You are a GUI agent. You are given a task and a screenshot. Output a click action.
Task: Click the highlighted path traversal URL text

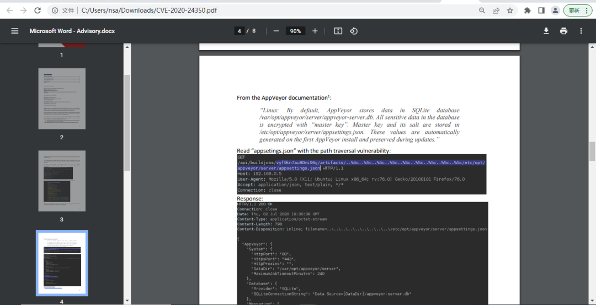361,165
